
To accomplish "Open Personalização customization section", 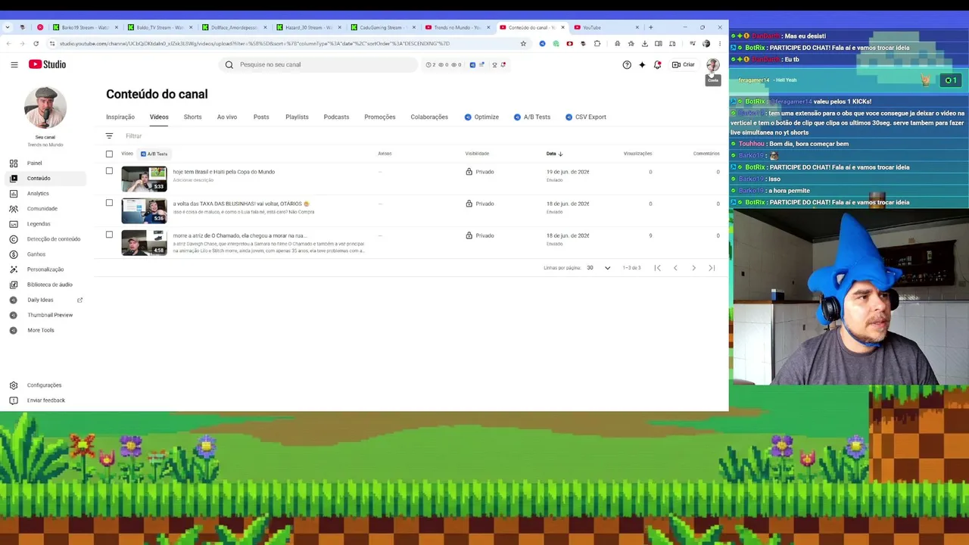I will (45, 269).
